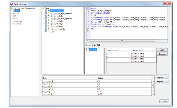This screenshot has height=108, width=177.
Task: Select the id_vds_vgs@vbs page
Action: point(56,16)
